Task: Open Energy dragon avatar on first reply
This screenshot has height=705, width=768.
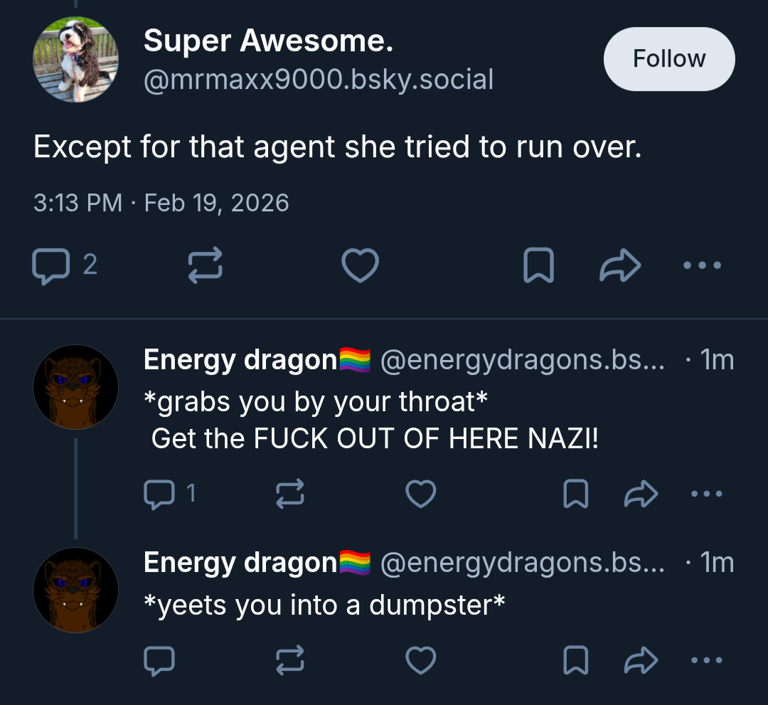Action: (75, 387)
